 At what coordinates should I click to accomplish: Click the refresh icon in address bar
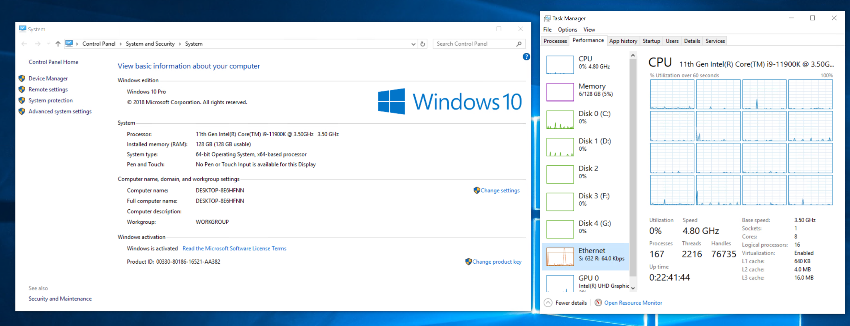pos(423,44)
